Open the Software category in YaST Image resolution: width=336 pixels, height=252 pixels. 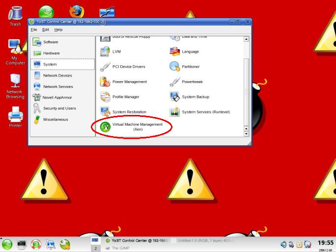pyautogui.click(x=62, y=42)
